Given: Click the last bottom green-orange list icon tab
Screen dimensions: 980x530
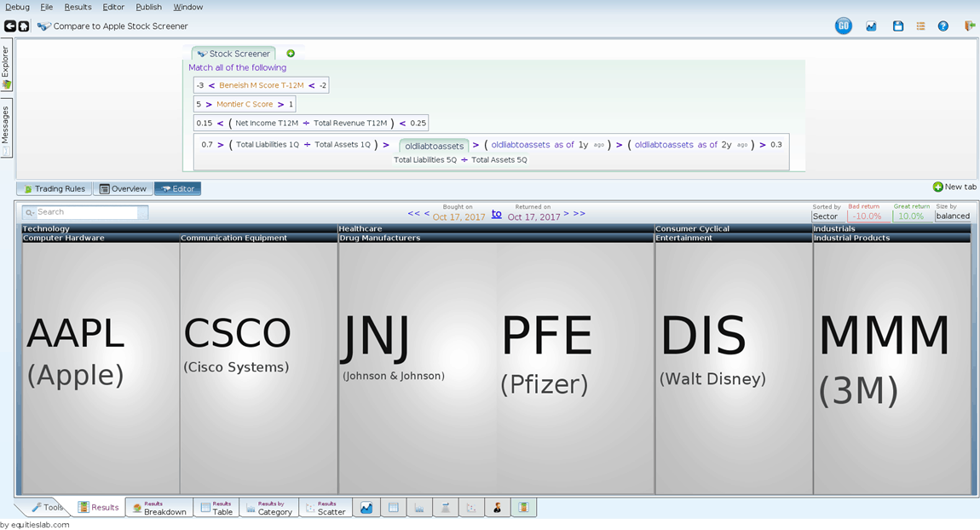Looking at the screenshot, I should (524, 508).
